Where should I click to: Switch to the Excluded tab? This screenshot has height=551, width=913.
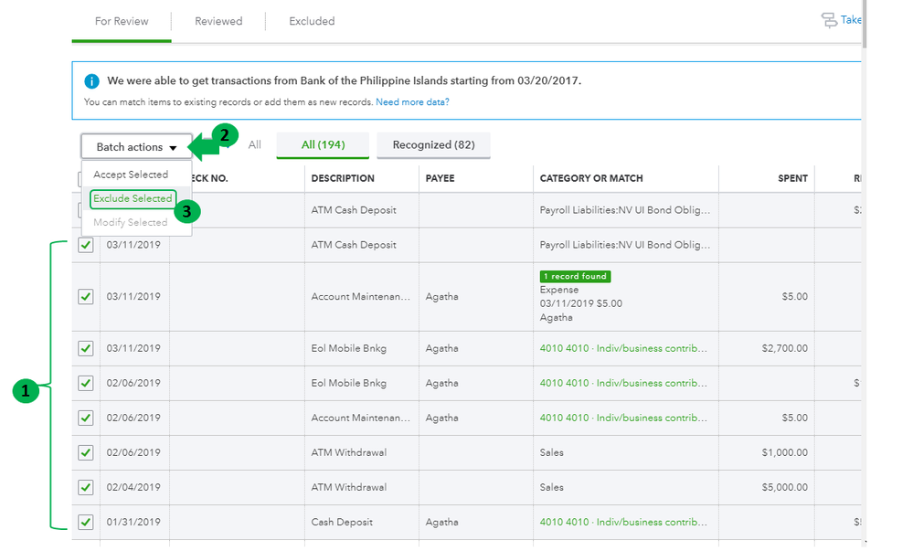312,21
